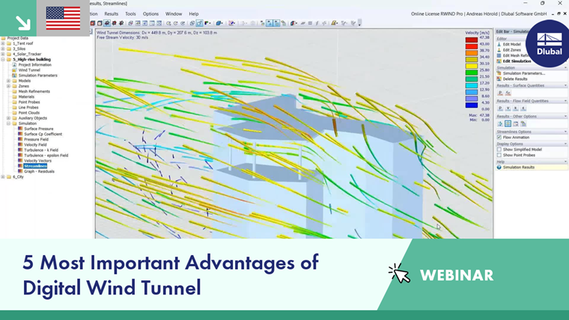Show Pressure Field results
The width and height of the screenshot is (569, 320).
point(36,140)
